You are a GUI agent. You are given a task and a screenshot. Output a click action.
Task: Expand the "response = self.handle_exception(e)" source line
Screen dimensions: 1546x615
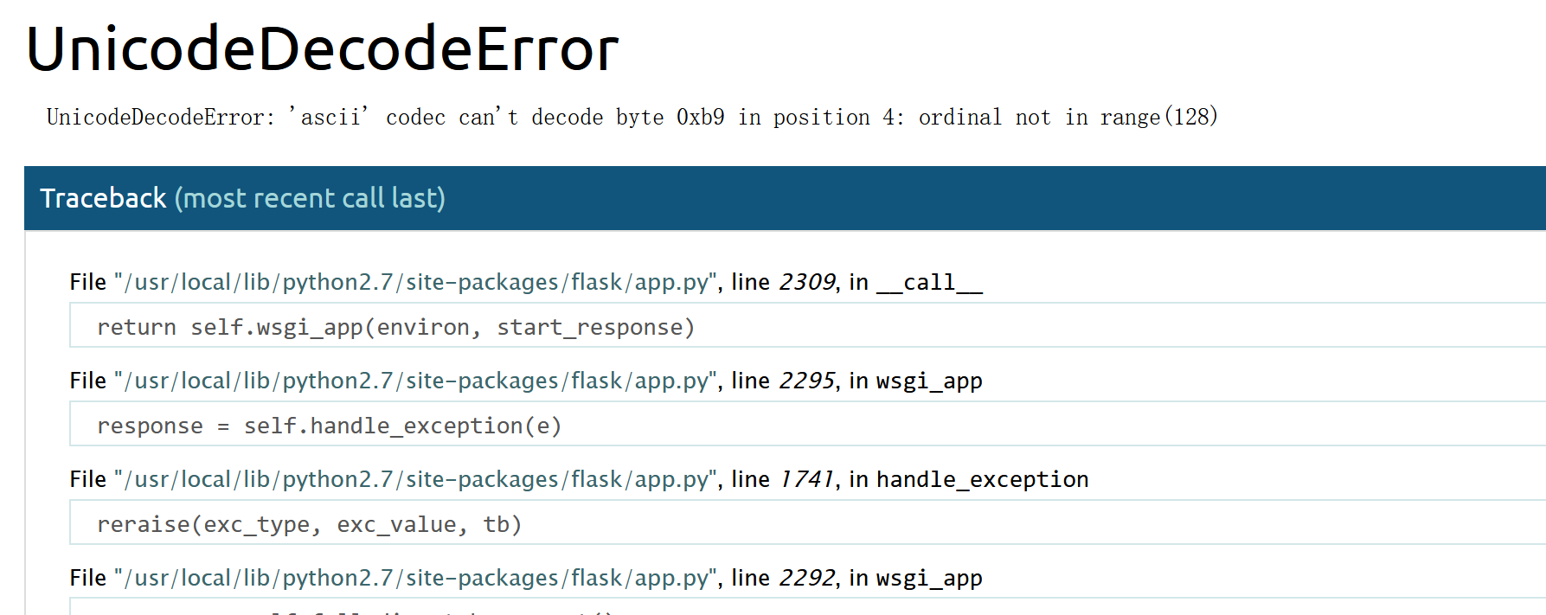tap(807, 424)
